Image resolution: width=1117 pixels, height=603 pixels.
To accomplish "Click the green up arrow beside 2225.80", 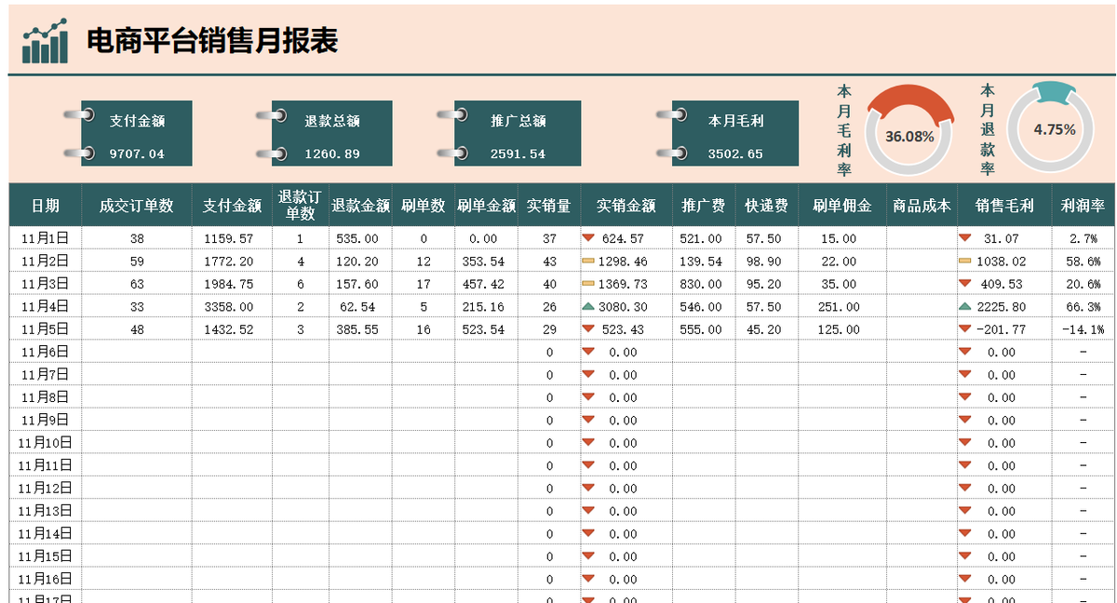I will pyautogui.click(x=968, y=306).
